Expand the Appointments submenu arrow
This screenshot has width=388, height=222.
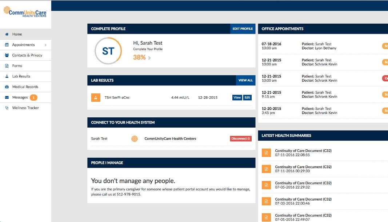45,45
